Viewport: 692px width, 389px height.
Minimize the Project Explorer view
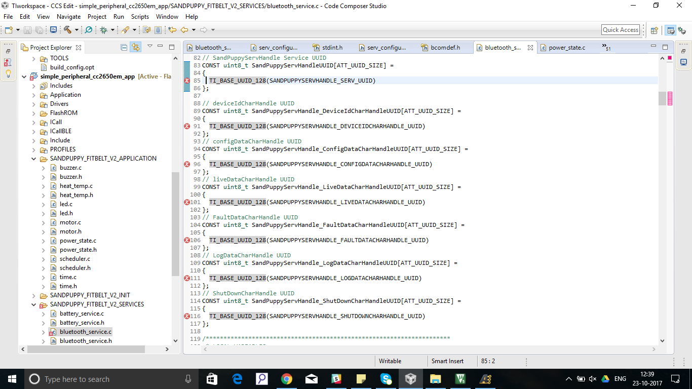[x=161, y=47]
